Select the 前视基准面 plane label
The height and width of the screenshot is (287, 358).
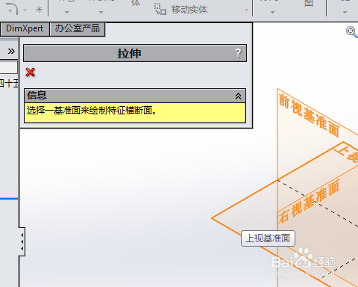point(309,115)
